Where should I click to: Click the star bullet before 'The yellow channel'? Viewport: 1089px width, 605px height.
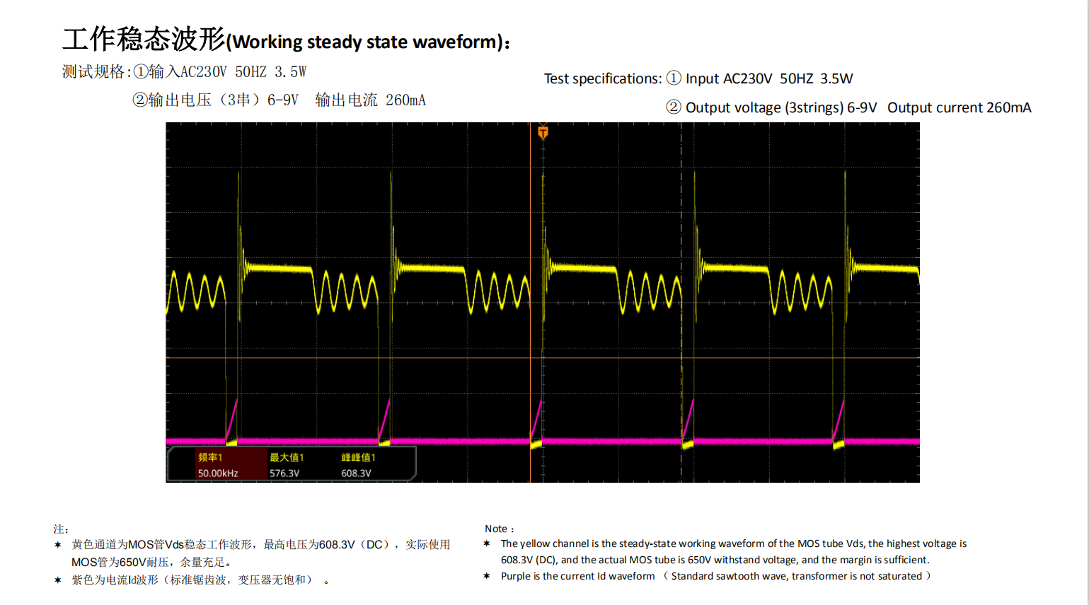pyautogui.click(x=487, y=544)
